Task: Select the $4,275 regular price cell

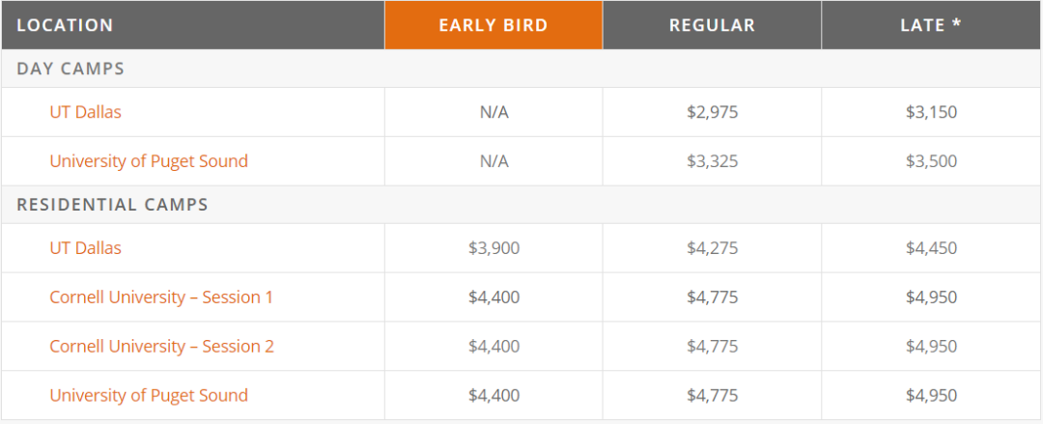Action: point(712,248)
